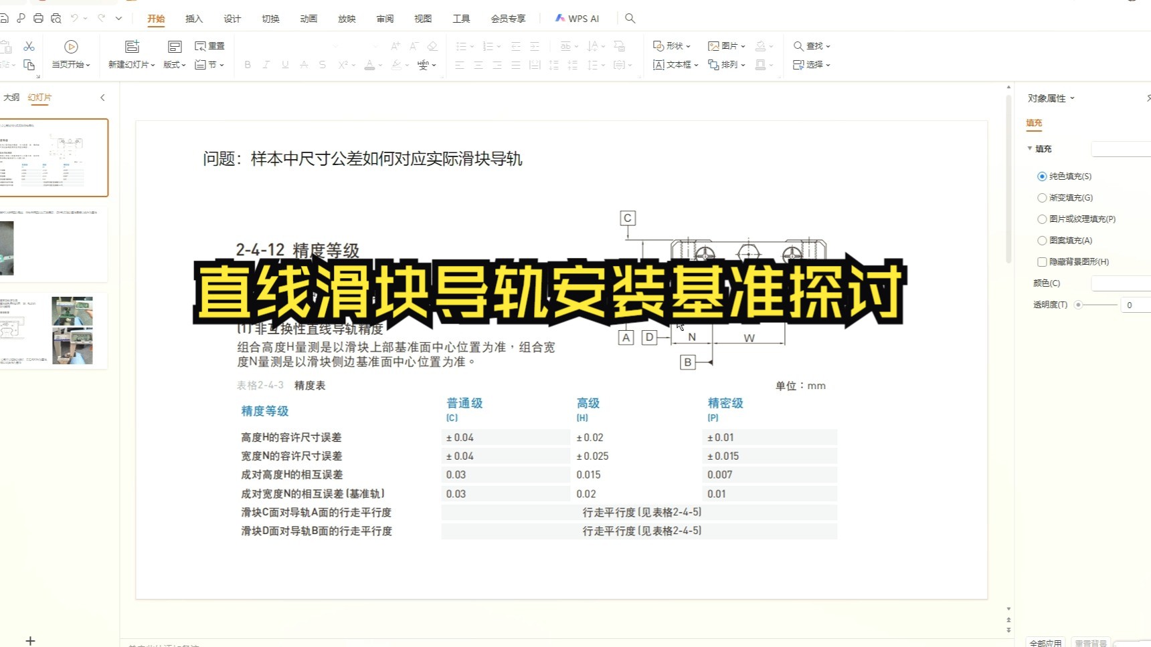The image size is (1151, 647).
Task: Switch to the 插入 ribbon tab
Action: click(193, 19)
